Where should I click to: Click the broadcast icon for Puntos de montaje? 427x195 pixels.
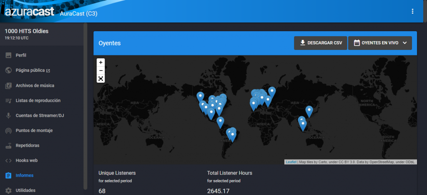pos(8,131)
